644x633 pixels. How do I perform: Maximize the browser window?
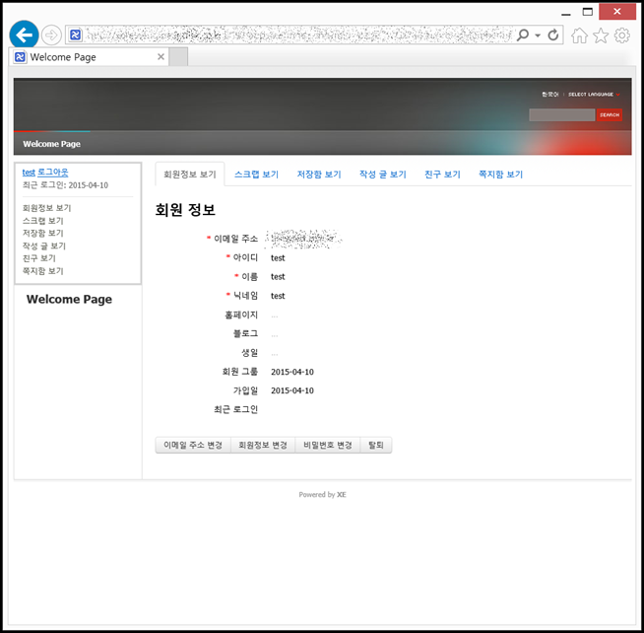click(x=588, y=12)
